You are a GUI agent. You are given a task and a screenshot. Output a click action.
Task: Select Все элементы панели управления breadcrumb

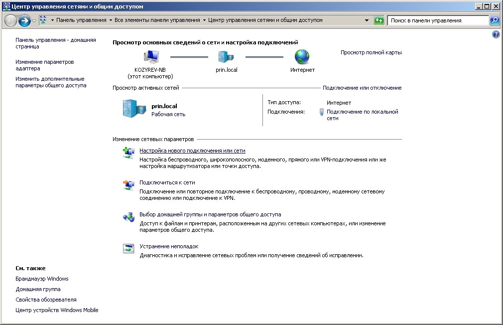(157, 20)
